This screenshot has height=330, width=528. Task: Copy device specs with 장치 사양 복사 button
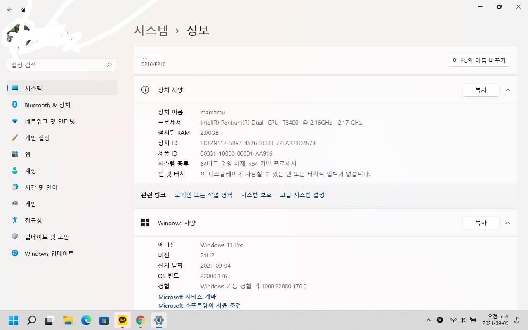(x=481, y=90)
